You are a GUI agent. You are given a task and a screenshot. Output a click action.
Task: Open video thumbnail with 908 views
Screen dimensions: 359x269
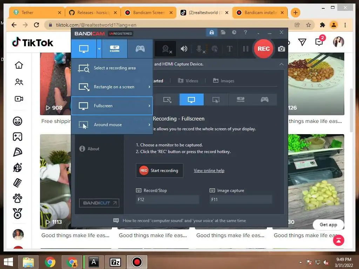click(x=55, y=84)
